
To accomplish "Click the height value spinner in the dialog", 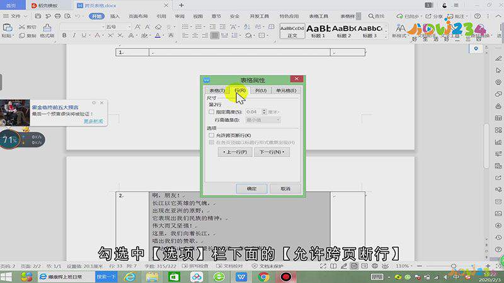I will pyautogui.click(x=264, y=112).
